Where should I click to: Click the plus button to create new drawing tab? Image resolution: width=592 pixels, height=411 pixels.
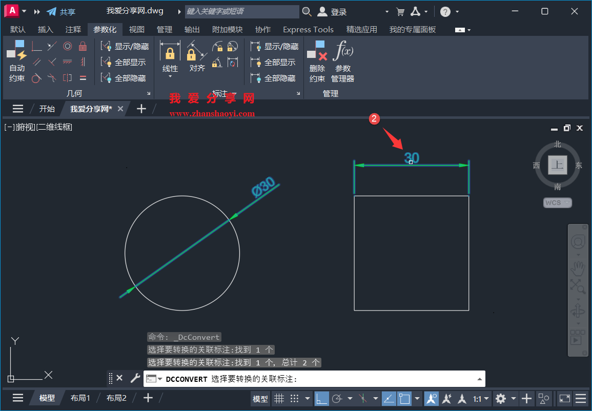(x=141, y=109)
